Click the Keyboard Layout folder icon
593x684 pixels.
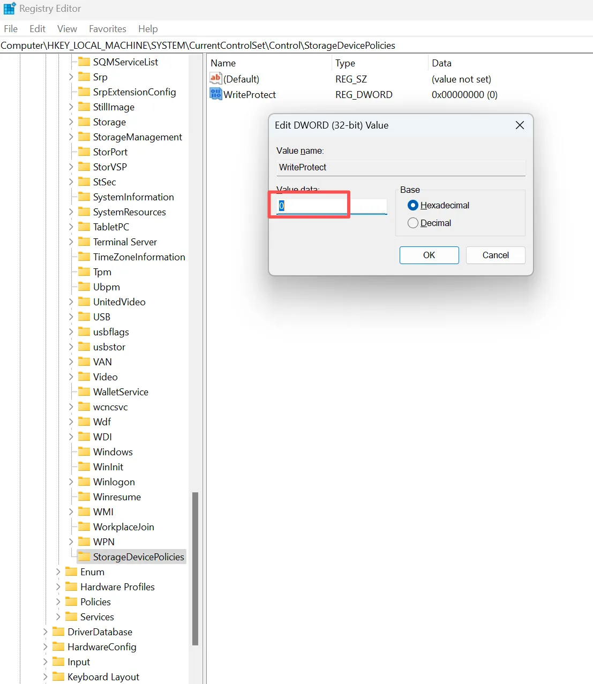pyautogui.click(x=58, y=677)
